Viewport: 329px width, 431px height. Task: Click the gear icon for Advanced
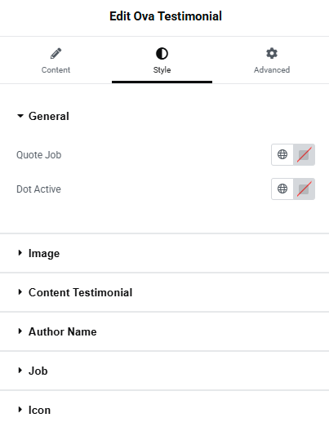point(272,53)
